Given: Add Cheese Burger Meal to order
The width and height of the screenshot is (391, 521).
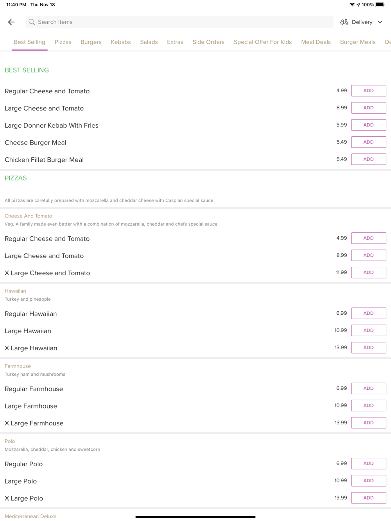Looking at the screenshot, I should 368,142.
